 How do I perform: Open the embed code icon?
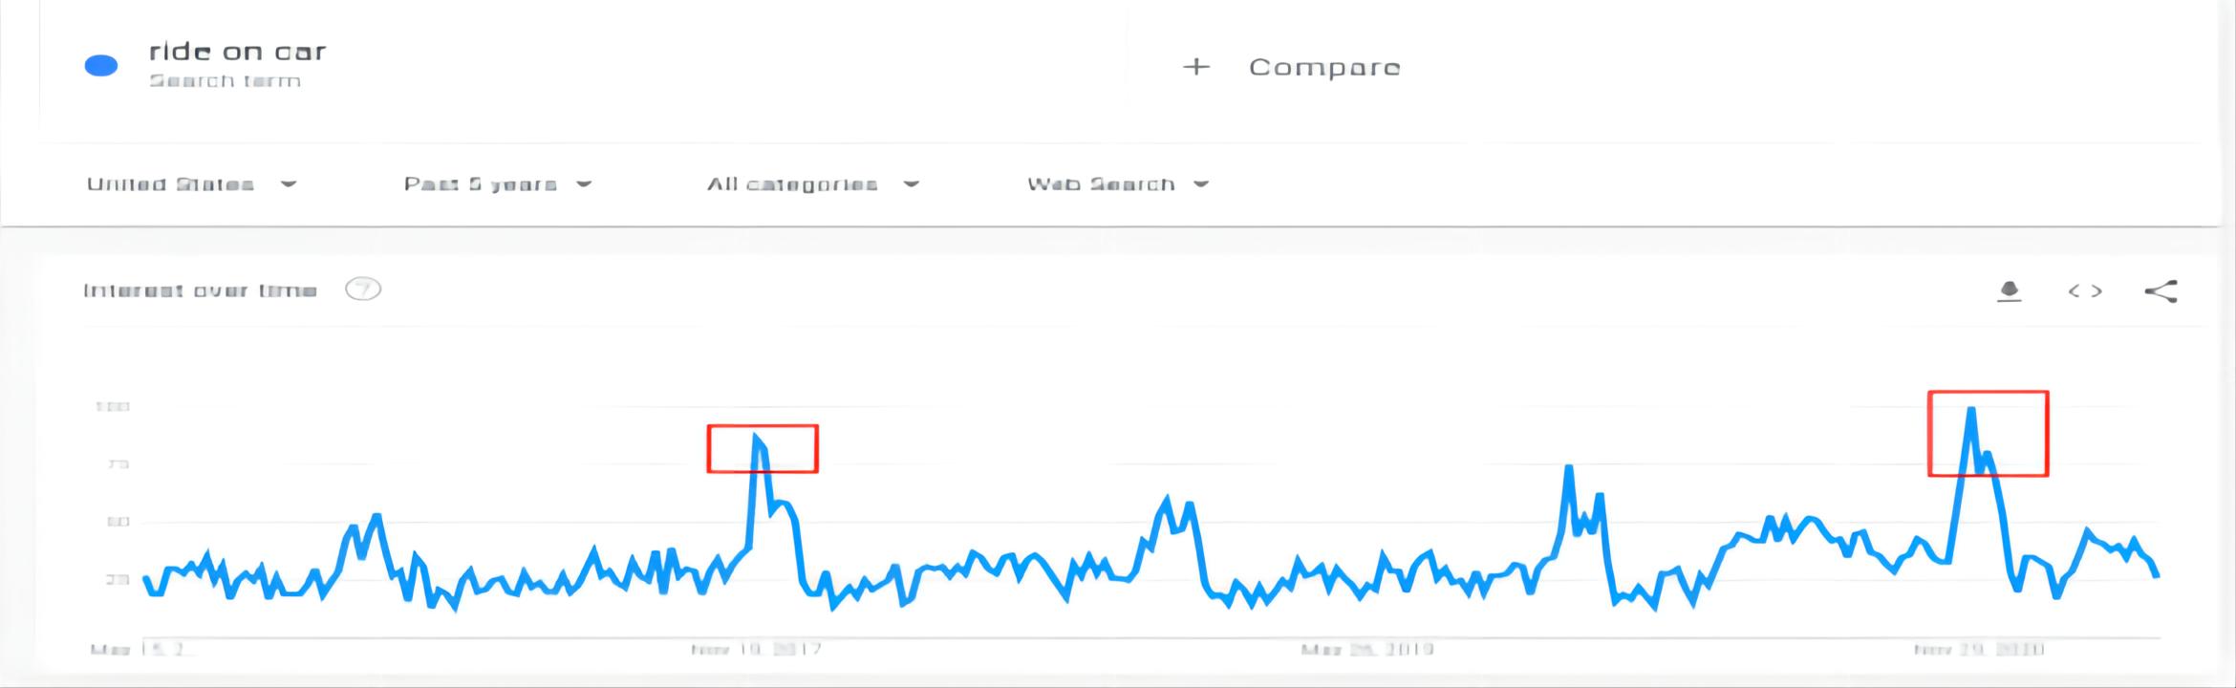(2085, 290)
